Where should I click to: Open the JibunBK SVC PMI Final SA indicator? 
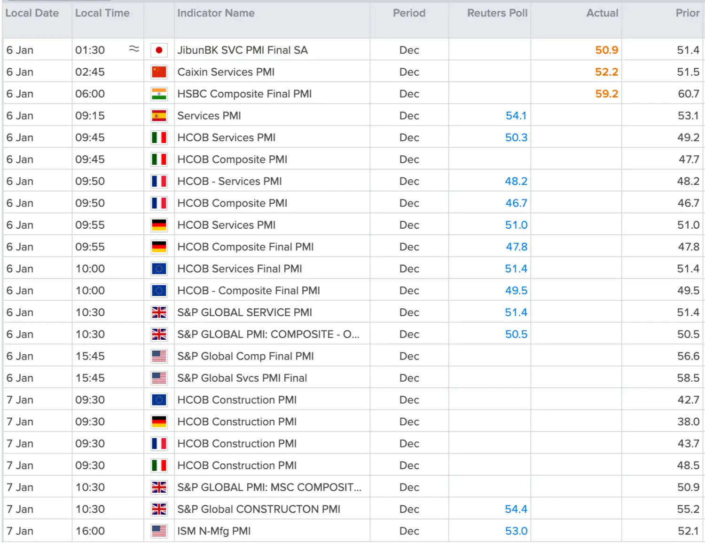click(x=243, y=50)
